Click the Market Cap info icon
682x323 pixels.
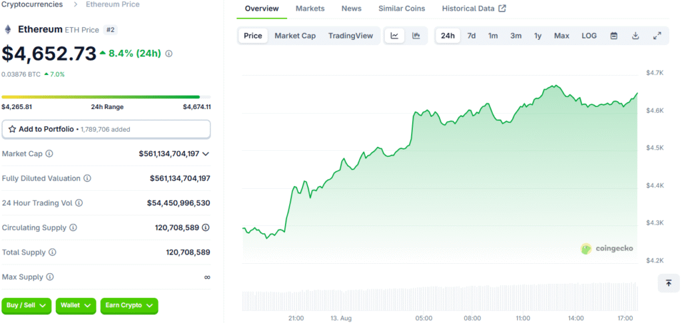(x=49, y=154)
